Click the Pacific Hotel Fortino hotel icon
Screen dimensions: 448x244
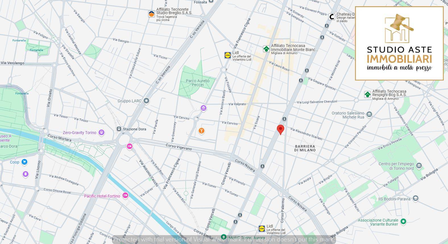(x=125, y=196)
